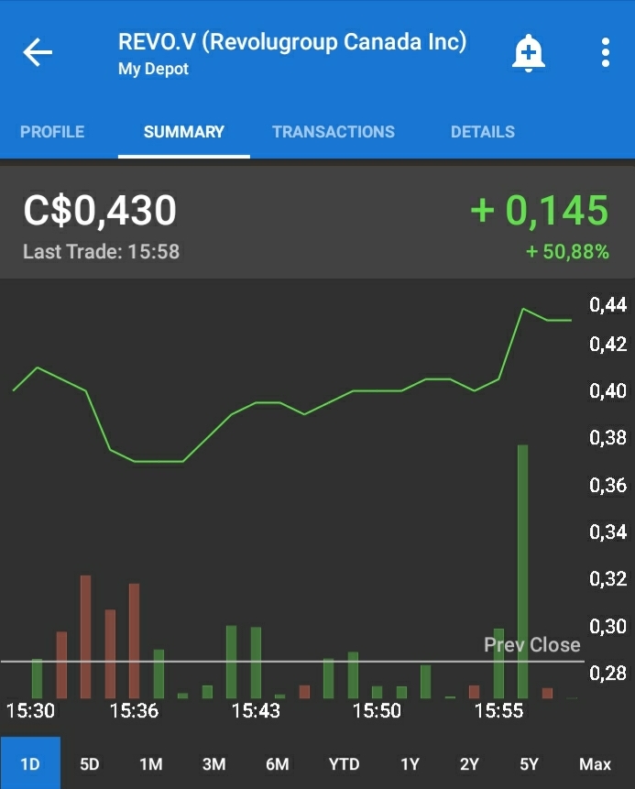
Task: Go back using the arrow icon
Action: [37, 52]
